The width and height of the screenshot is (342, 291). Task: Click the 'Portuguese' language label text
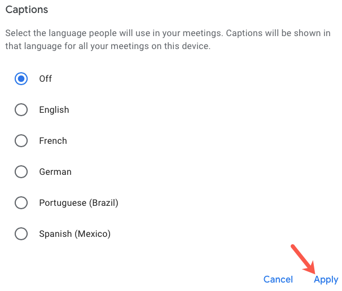point(62,203)
